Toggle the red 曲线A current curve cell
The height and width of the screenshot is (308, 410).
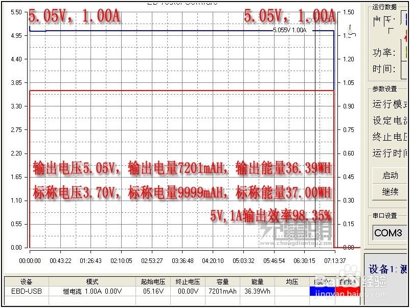[348, 291]
